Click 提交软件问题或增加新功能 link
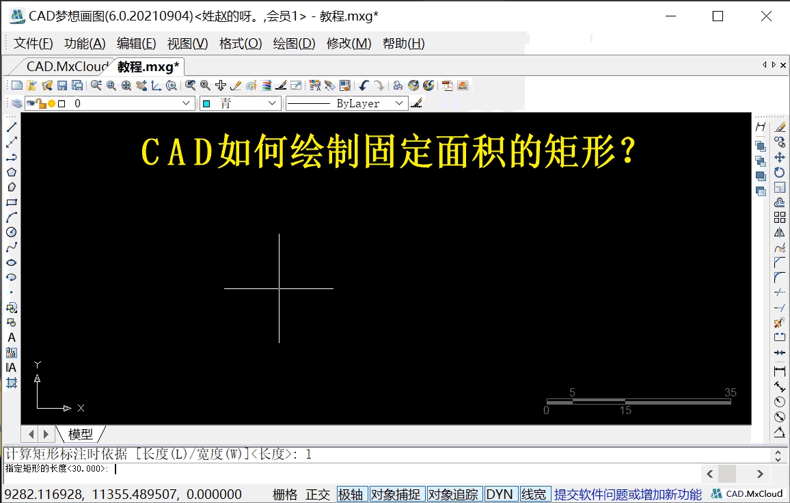Viewport: 790px width, 503px height. pos(628,494)
